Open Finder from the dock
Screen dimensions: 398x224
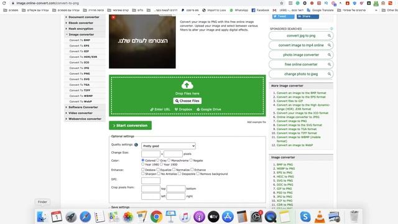tap(42, 217)
